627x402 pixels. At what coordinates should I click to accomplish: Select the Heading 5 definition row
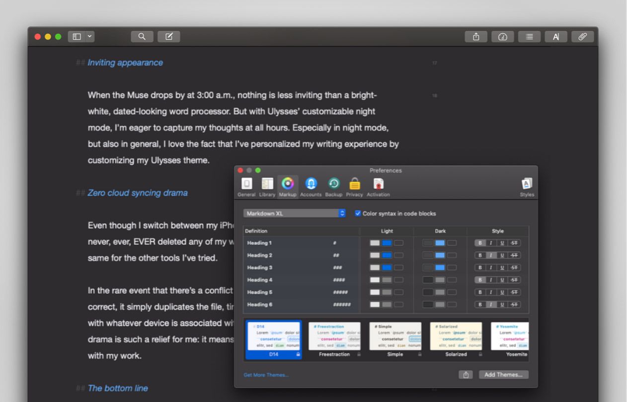point(386,292)
